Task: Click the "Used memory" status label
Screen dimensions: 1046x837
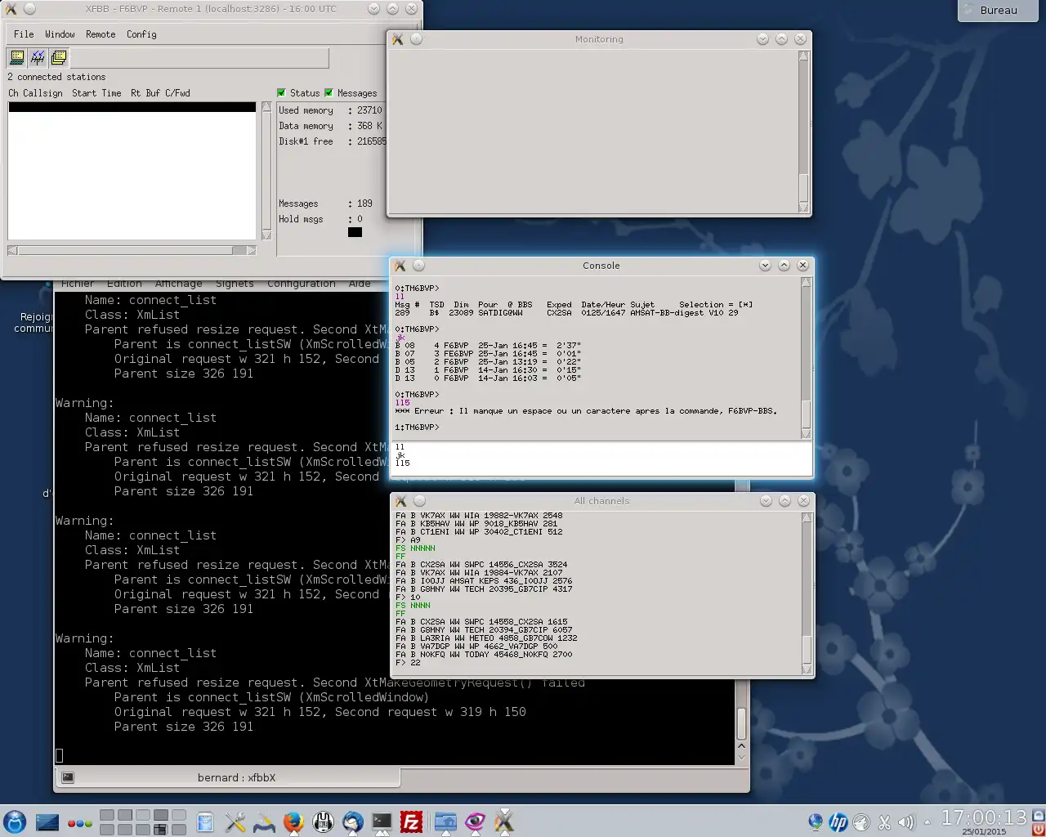Action: click(306, 110)
